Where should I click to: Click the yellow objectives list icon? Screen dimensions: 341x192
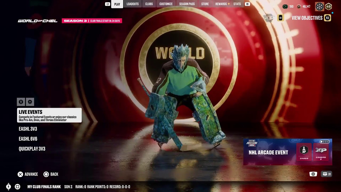click(280, 18)
